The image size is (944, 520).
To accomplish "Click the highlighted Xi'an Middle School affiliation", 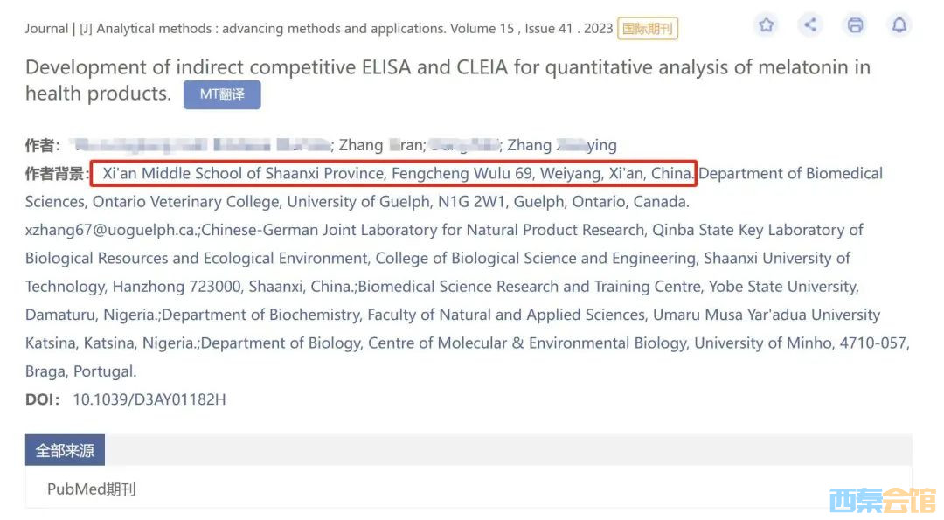I will (x=393, y=173).
